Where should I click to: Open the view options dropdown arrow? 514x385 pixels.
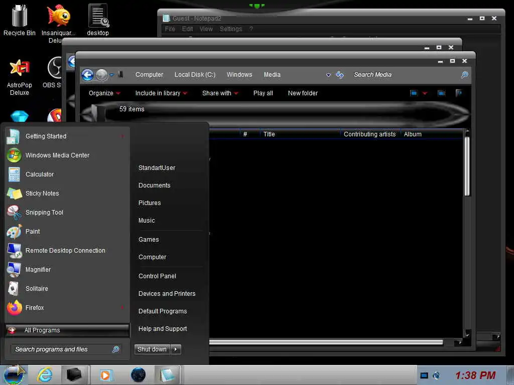pos(425,93)
